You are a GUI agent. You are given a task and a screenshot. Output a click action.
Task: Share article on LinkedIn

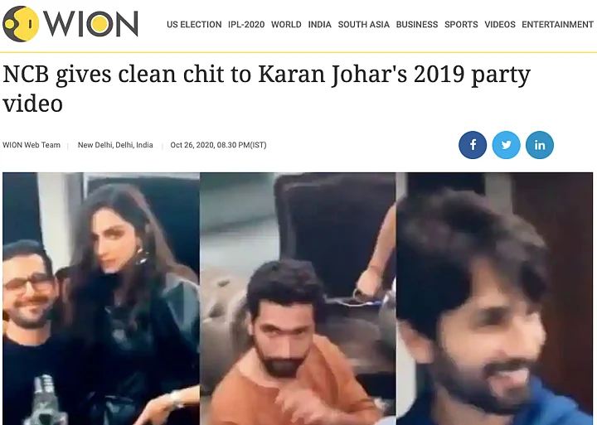pyautogui.click(x=540, y=145)
